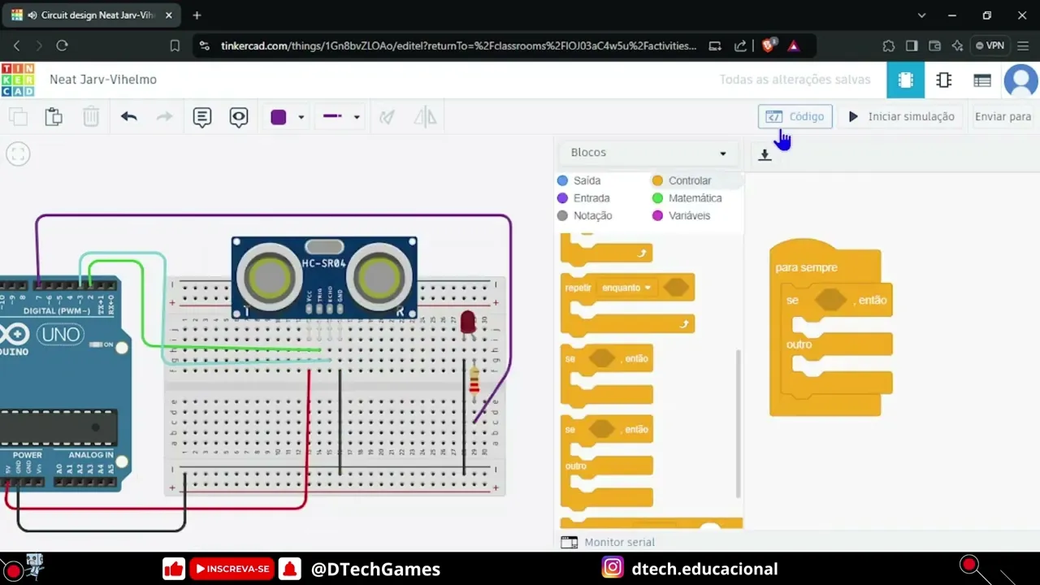Reload the page

[x=62, y=45]
